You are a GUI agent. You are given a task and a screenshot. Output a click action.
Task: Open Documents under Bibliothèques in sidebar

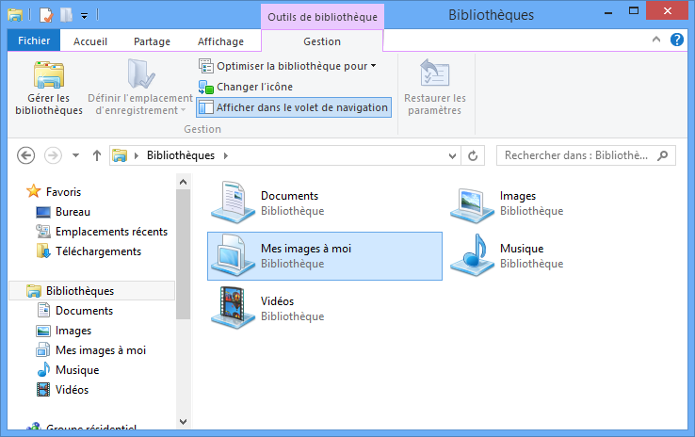pyautogui.click(x=84, y=311)
